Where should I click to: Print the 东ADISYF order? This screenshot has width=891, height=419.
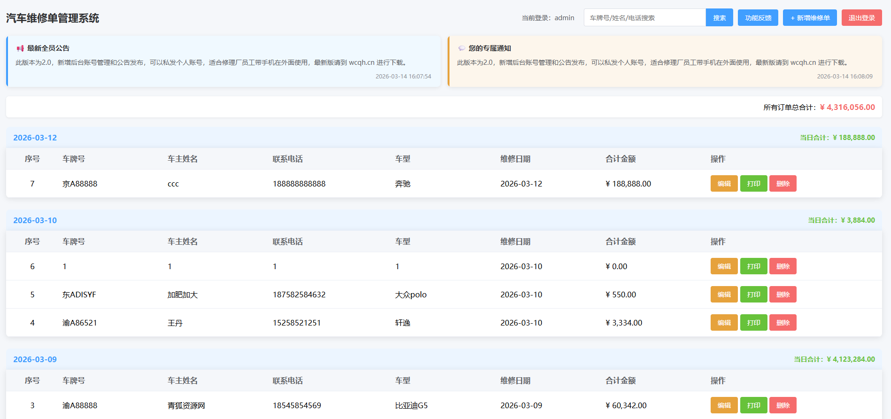coord(753,295)
